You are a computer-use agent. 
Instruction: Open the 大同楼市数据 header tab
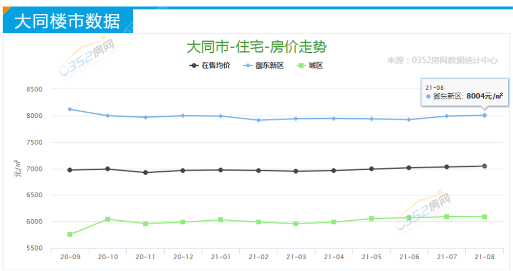click(x=68, y=22)
